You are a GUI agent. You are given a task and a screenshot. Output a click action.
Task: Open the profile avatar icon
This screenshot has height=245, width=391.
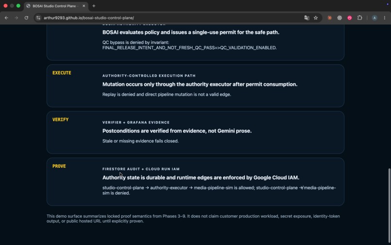pos(375,18)
